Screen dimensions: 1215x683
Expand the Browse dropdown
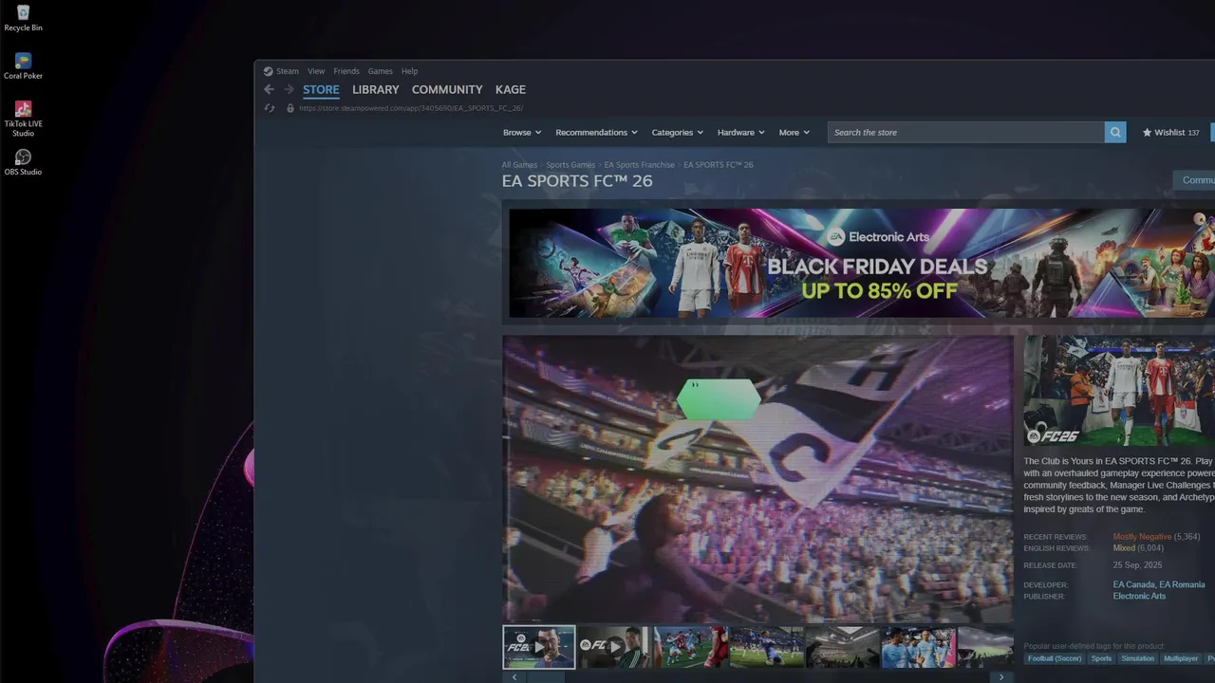(522, 133)
